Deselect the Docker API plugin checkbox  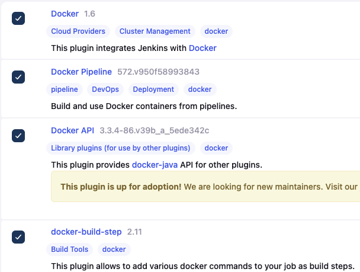[18, 136]
